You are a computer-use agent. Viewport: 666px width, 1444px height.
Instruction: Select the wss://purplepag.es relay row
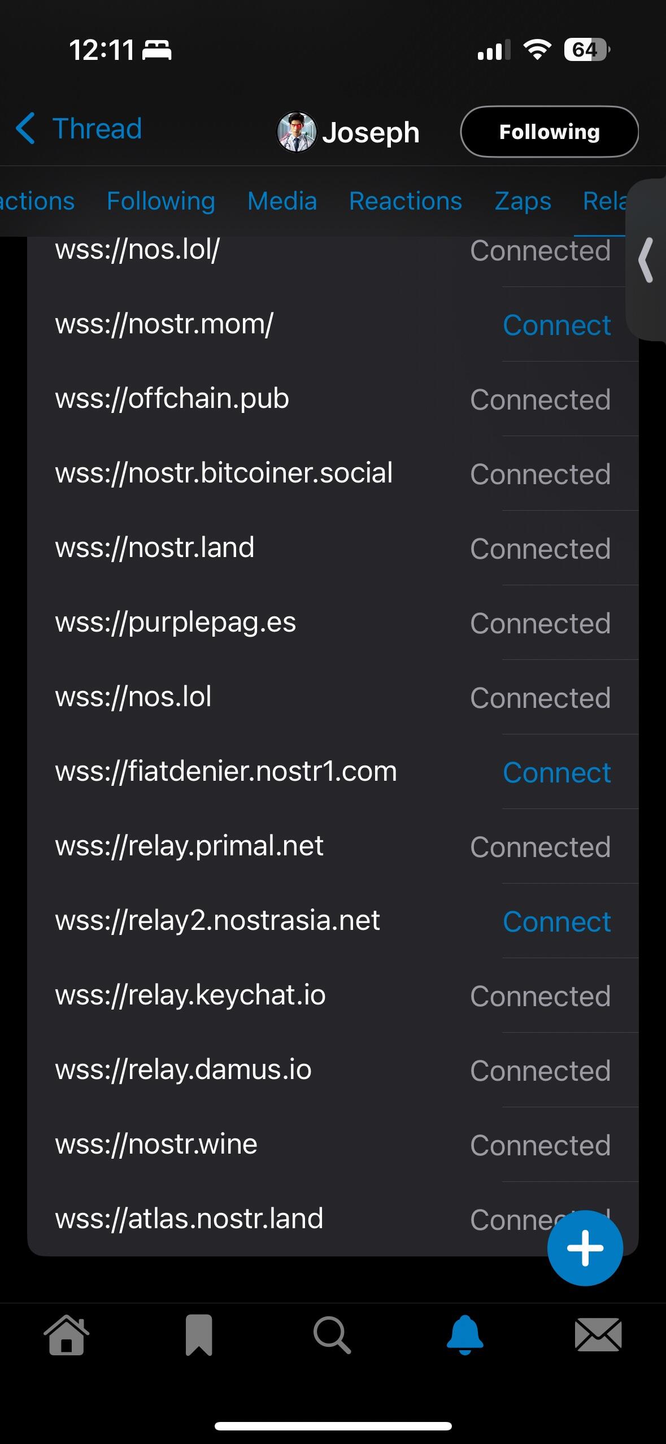point(333,623)
